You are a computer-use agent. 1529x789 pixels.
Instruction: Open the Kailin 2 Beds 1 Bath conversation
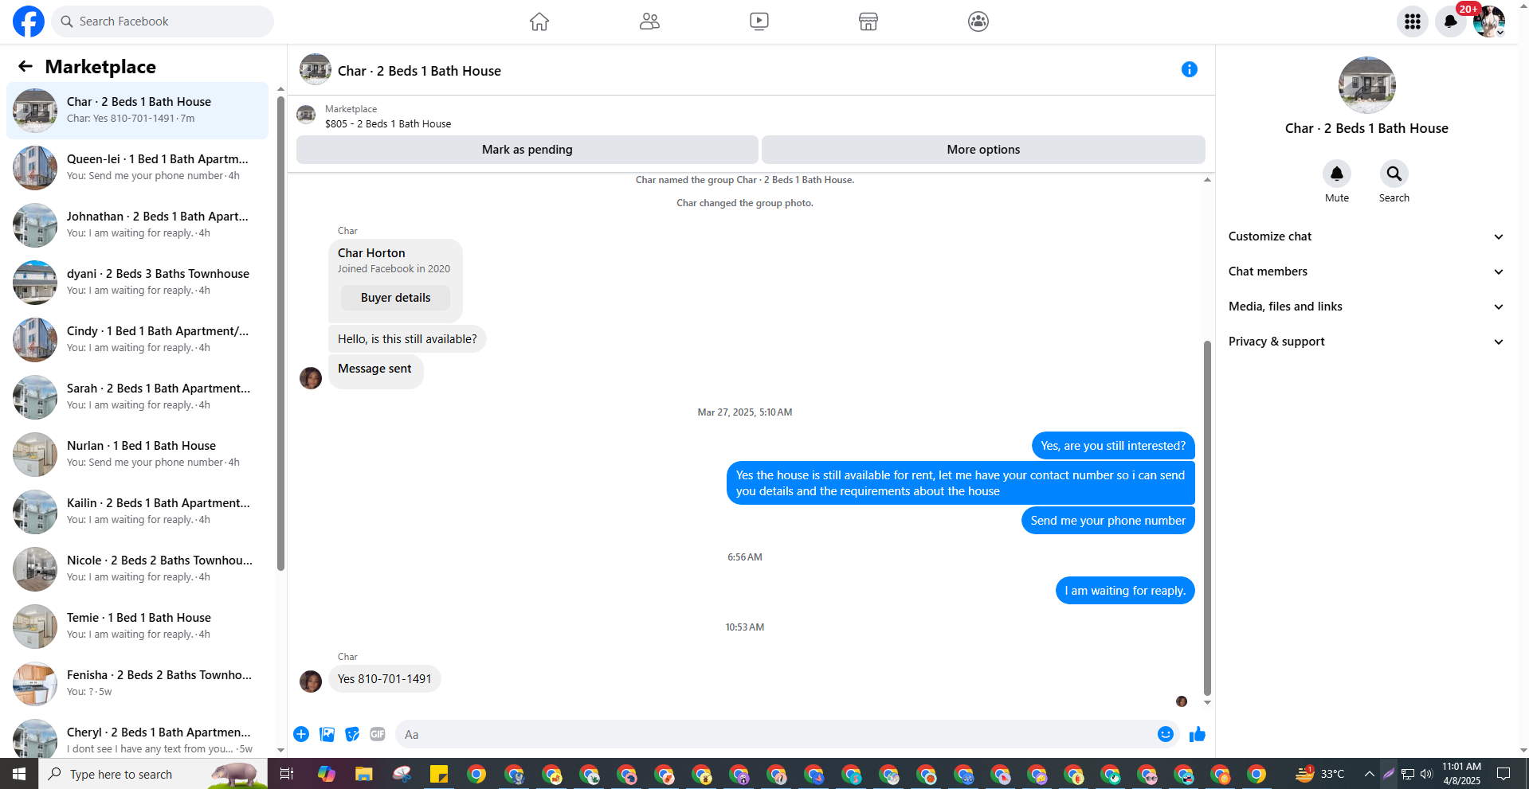[138, 511]
